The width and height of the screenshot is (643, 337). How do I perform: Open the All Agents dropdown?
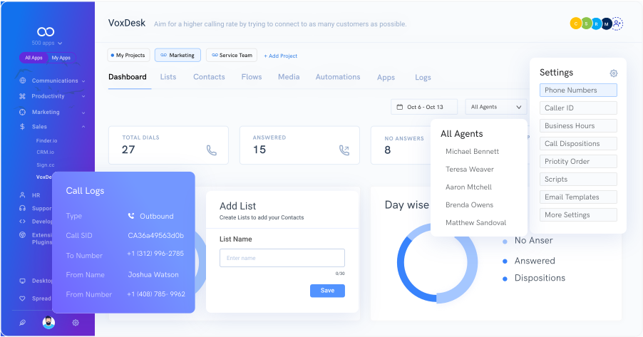click(495, 107)
